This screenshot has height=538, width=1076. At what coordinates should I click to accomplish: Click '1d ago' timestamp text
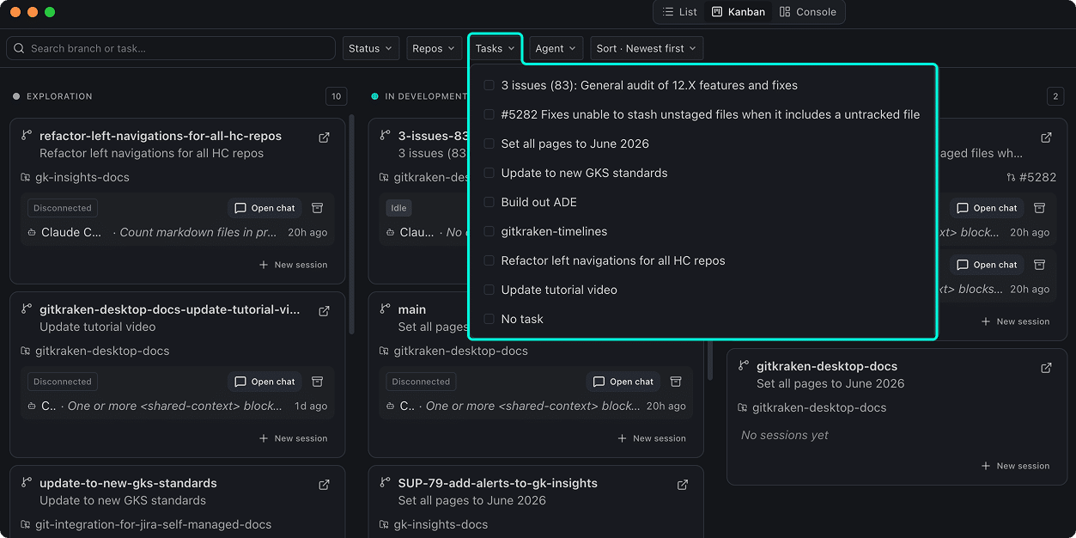click(x=311, y=406)
